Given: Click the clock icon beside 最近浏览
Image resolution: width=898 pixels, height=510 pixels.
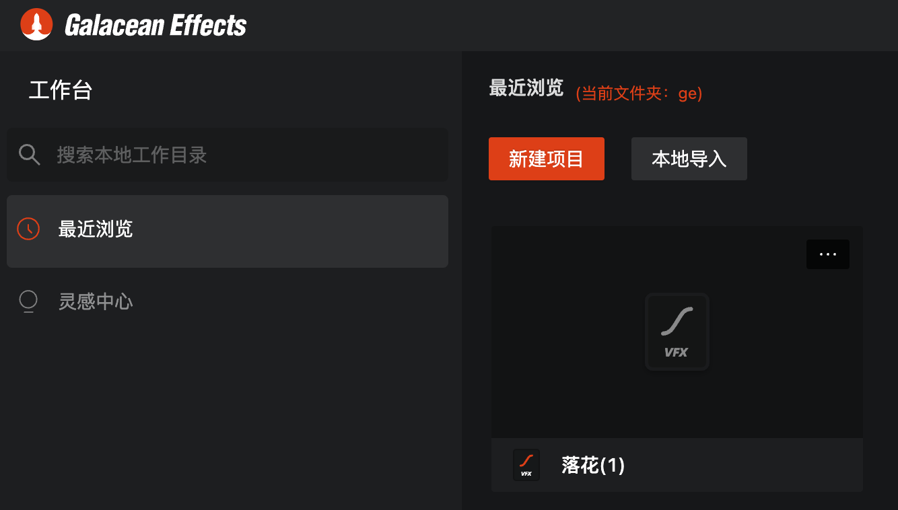Looking at the screenshot, I should coord(28,229).
